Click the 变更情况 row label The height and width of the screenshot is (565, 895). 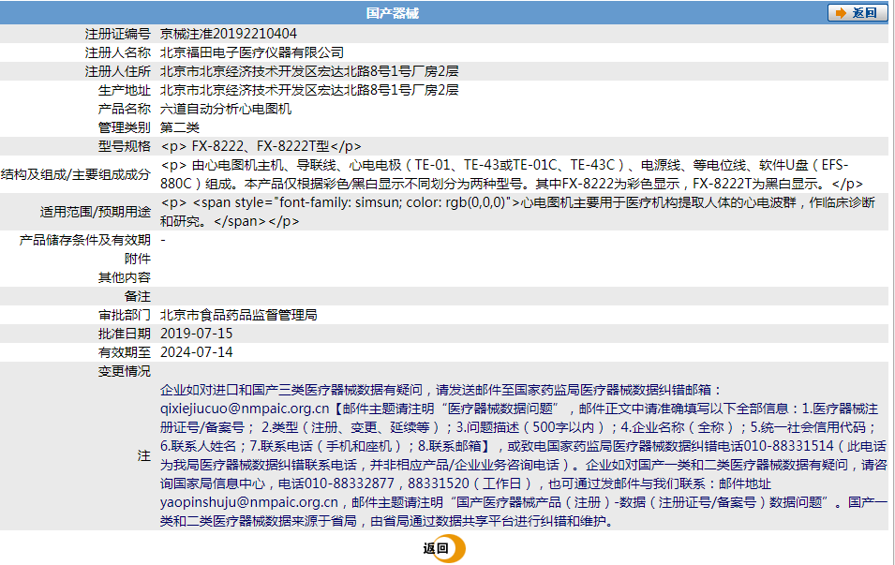[125, 371]
